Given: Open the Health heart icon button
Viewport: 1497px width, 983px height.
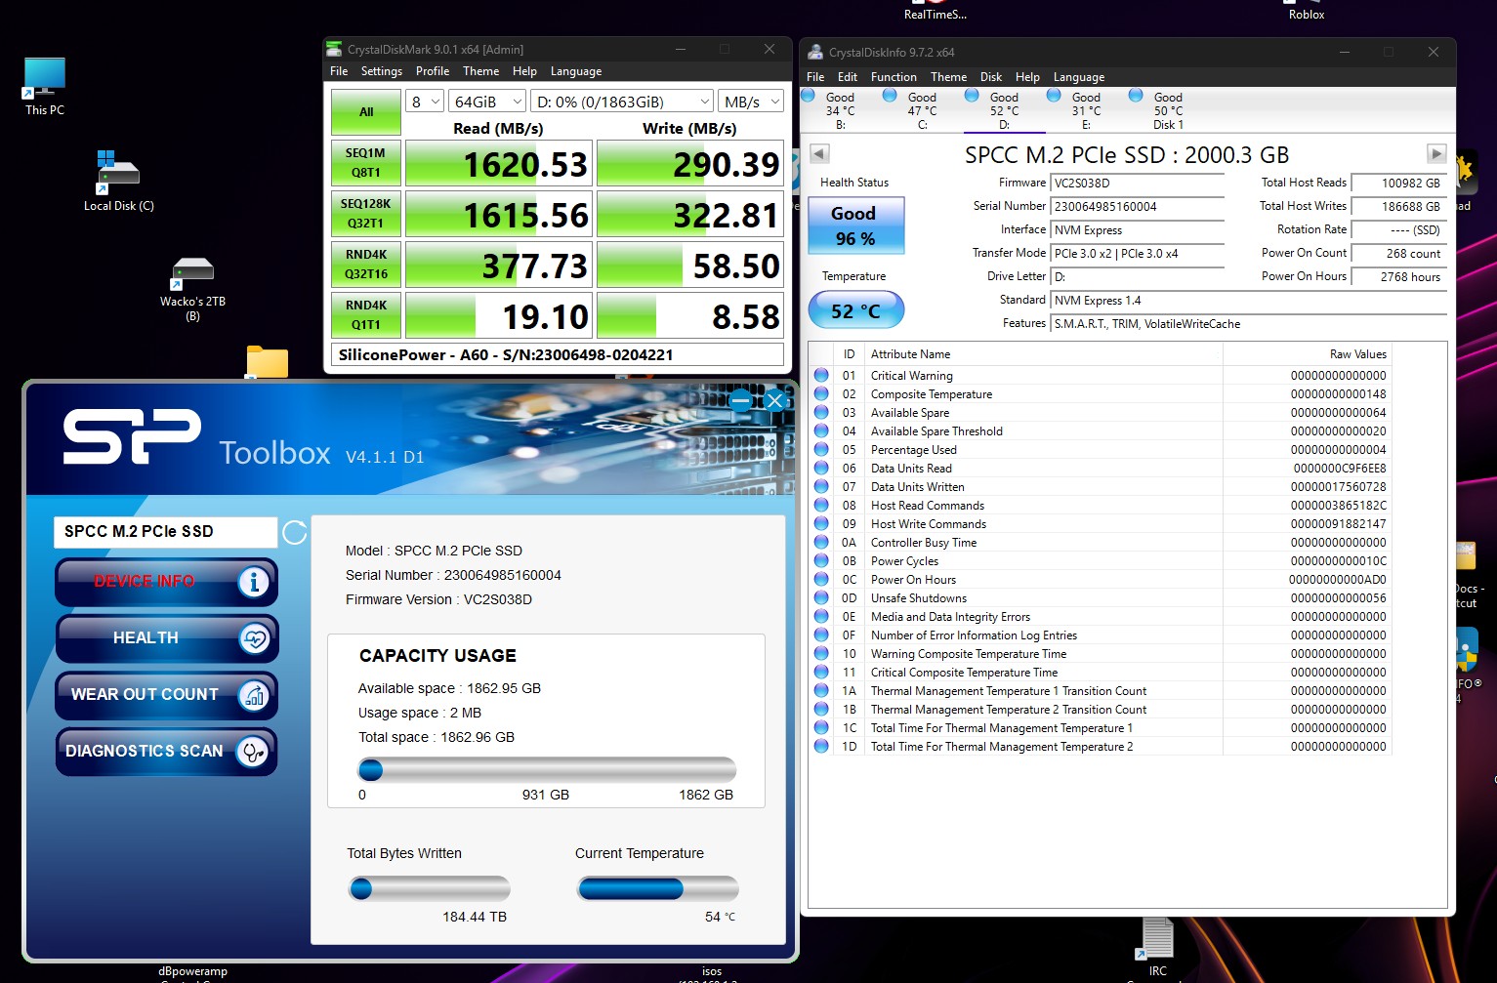Looking at the screenshot, I should point(254,638).
